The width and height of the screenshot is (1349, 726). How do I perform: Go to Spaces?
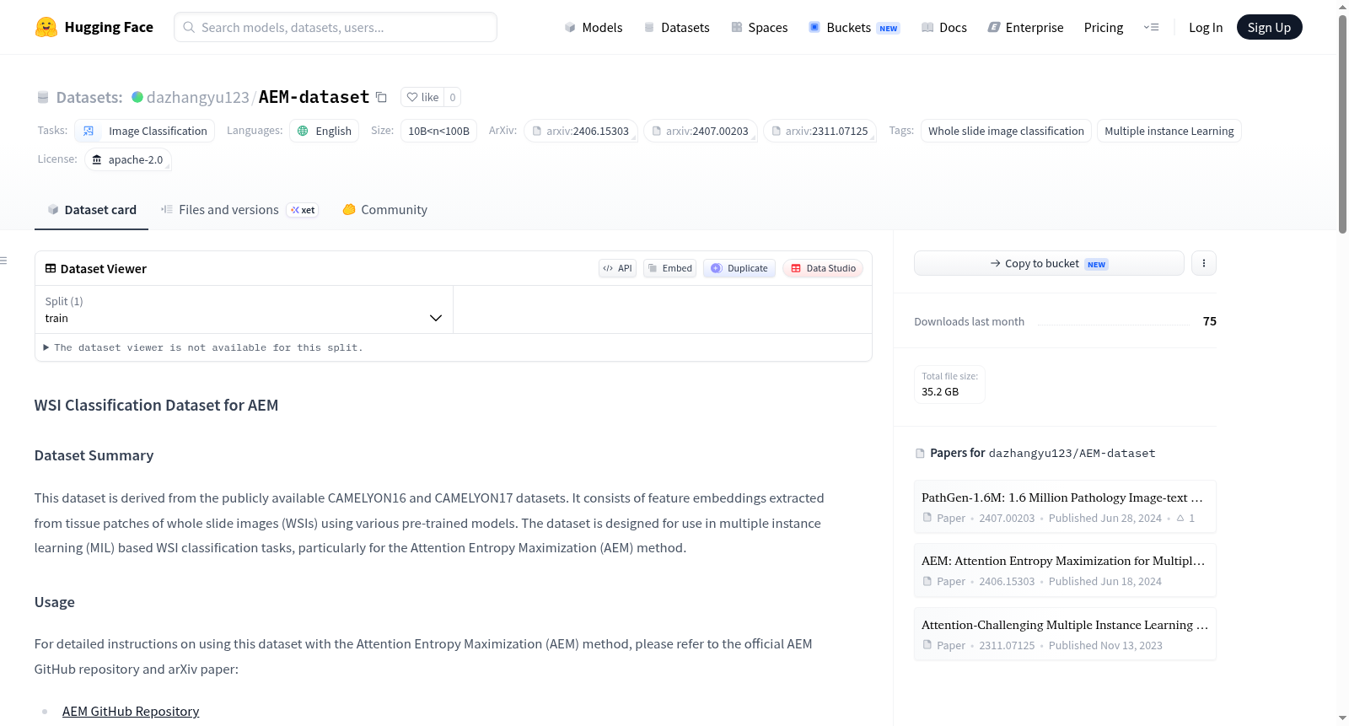tap(760, 27)
